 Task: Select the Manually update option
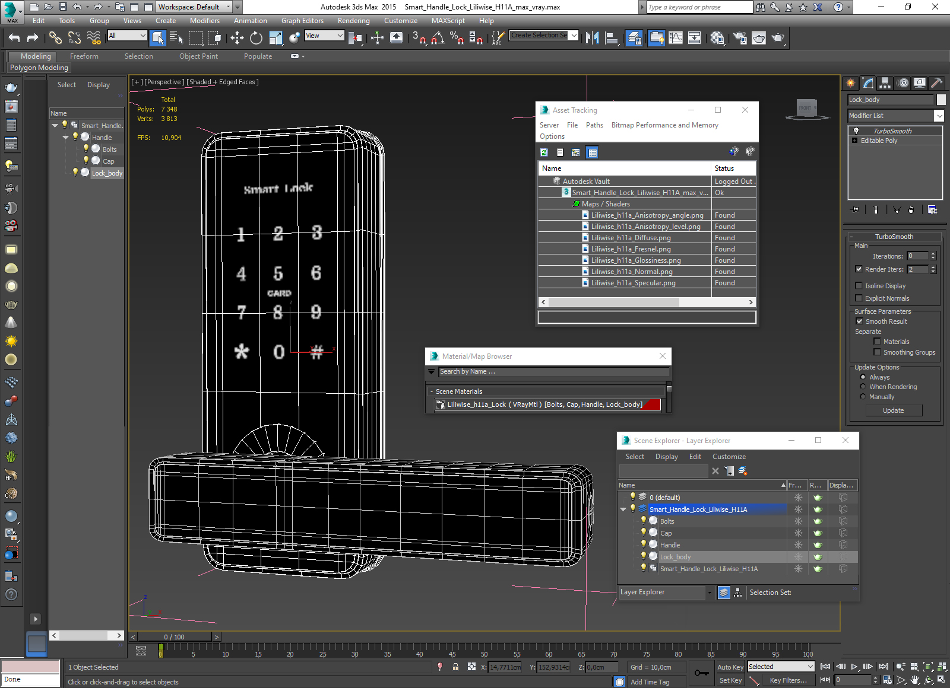click(x=863, y=397)
